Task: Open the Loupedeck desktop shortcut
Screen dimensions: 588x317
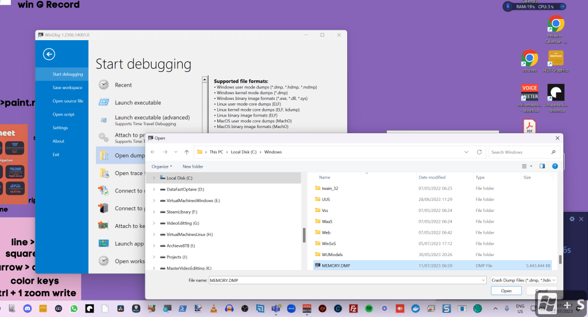Action: 556,98
